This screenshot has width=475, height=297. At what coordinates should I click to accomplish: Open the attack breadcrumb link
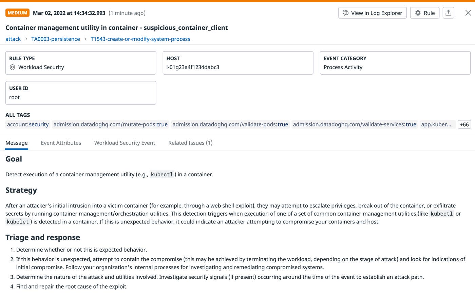[13, 39]
